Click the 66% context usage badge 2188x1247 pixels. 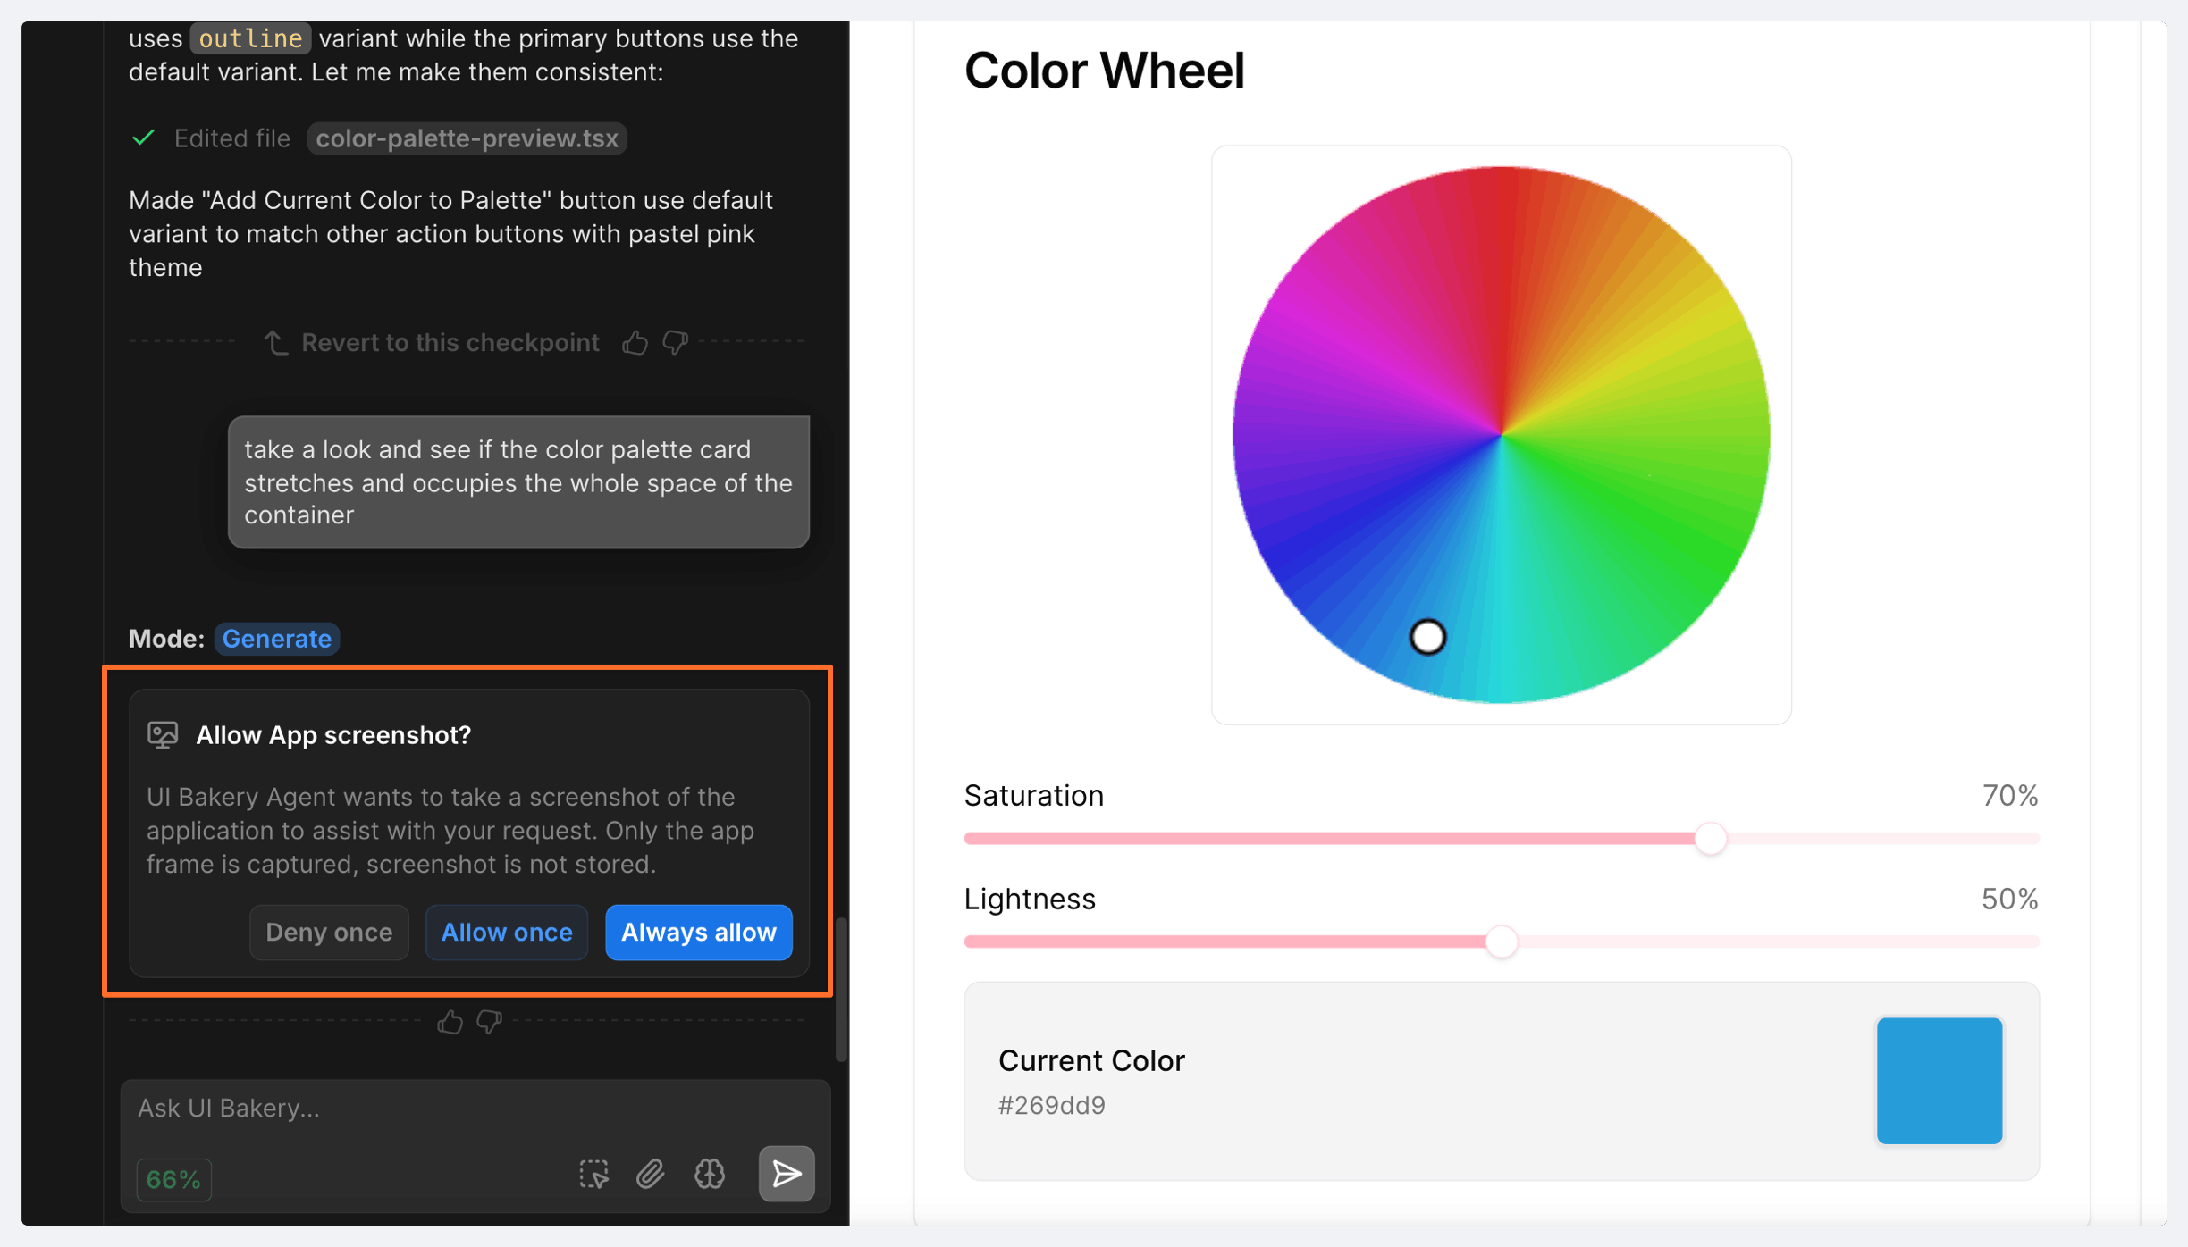pos(173,1179)
